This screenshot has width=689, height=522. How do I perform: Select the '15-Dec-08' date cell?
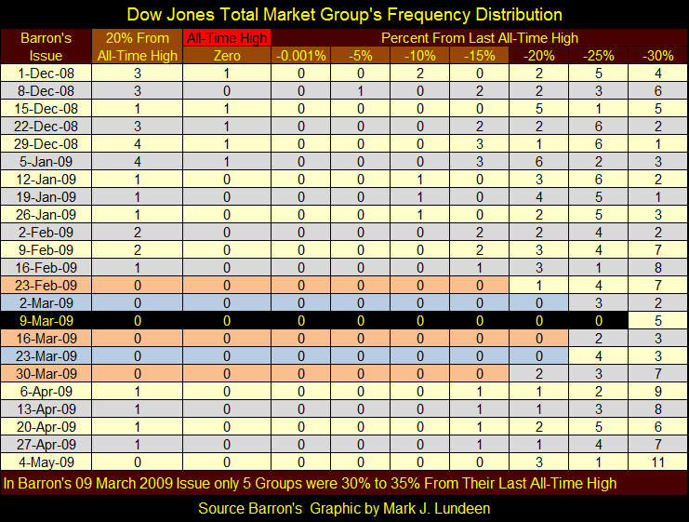pyautogui.click(x=46, y=109)
